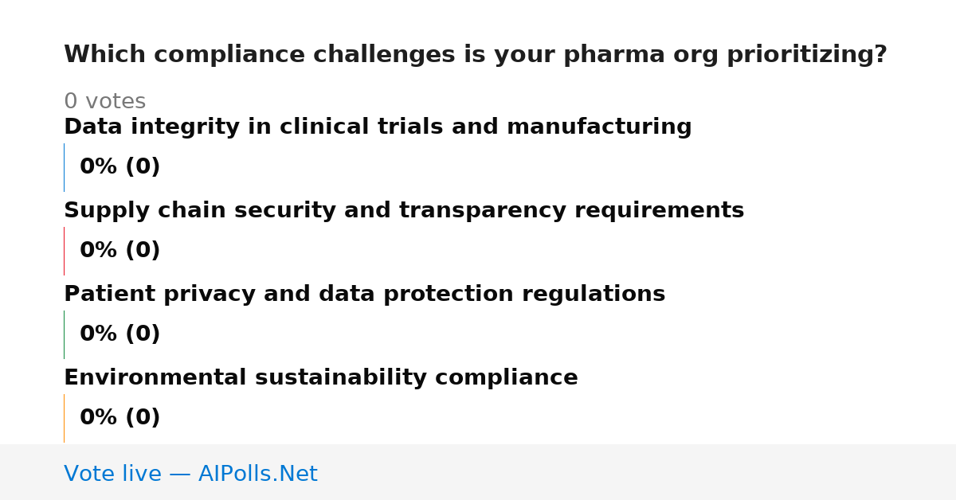956x500 pixels.
Task: Click 0% (0) under Environmental sustainability
Action: (120, 418)
